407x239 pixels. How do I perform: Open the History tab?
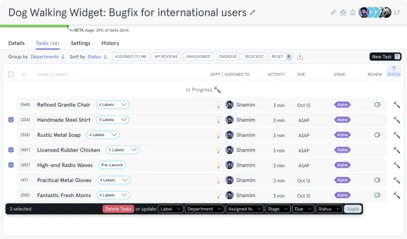coord(110,43)
